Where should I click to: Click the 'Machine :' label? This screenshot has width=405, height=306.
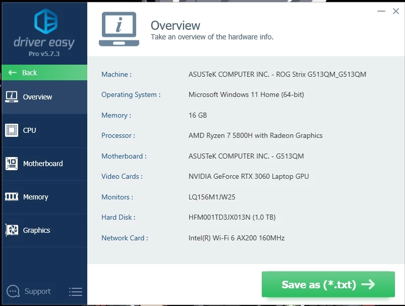[x=117, y=75]
